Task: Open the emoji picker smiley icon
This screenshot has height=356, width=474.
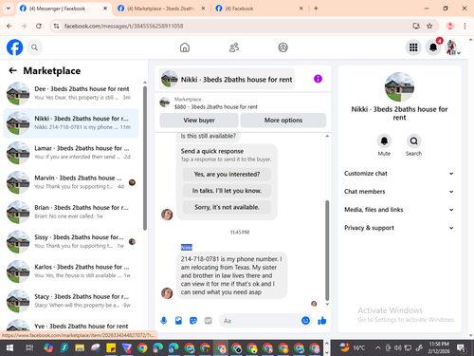Action: (x=305, y=321)
